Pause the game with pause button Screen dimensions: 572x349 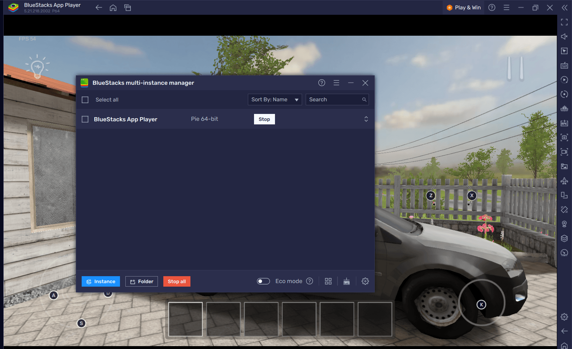coord(515,68)
